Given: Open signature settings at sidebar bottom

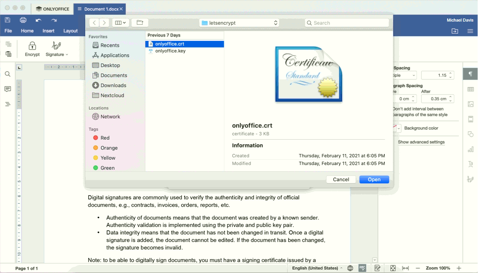Looking at the screenshot, I should point(470,179).
